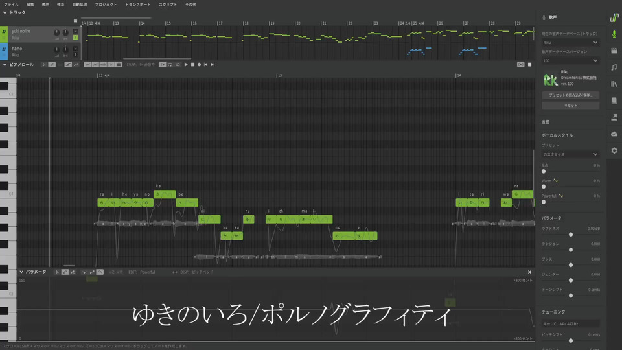Mute the hamo track
622x350 pixels.
pyautogui.click(x=75, y=49)
